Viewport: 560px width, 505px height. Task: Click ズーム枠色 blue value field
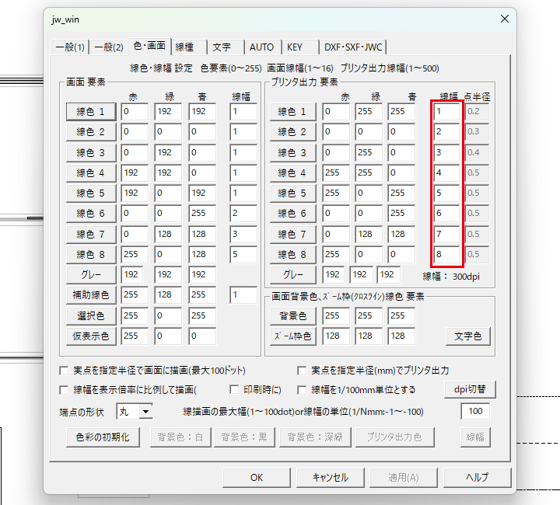pyautogui.click(x=401, y=336)
